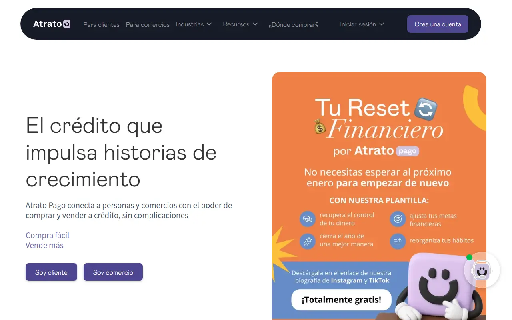The height and width of the screenshot is (320, 512).
Task: Click the target icon beside ajusta tus metas
Action: point(398,219)
